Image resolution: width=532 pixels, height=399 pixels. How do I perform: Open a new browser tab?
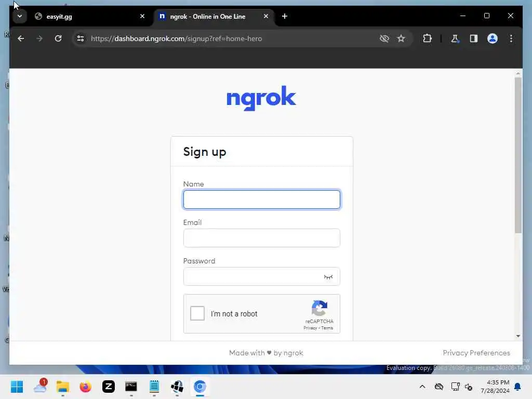tap(285, 16)
